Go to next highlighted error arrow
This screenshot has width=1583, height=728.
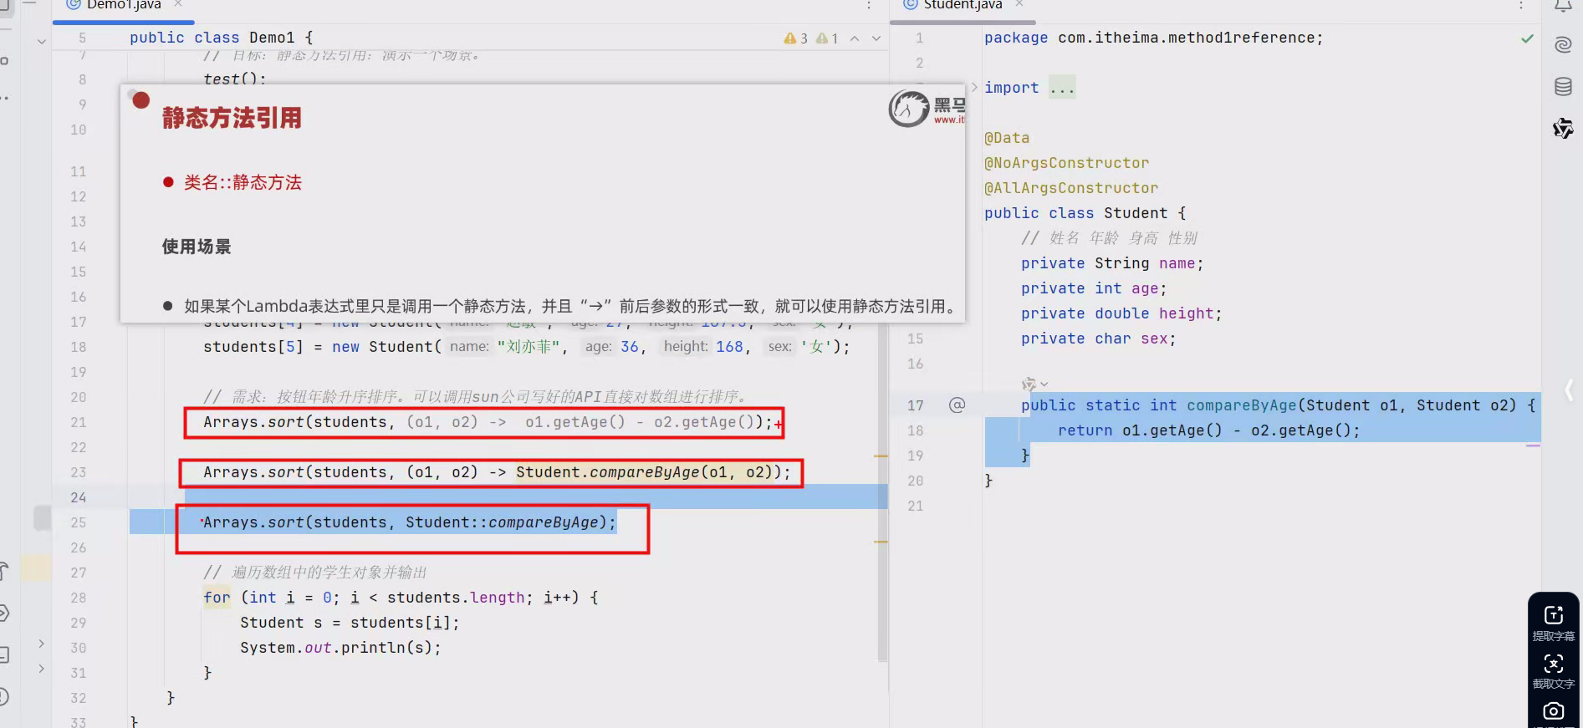pyautogui.click(x=876, y=38)
